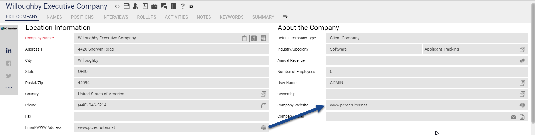Click the PCRecruiter logo thumbnail
The image size is (535, 135).
point(9,29)
